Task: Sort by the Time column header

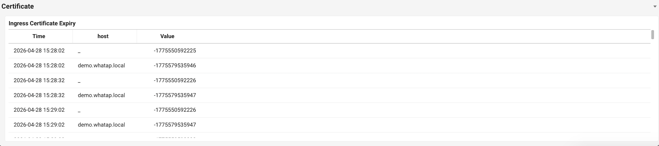Action: pyautogui.click(x=39, y=36)
